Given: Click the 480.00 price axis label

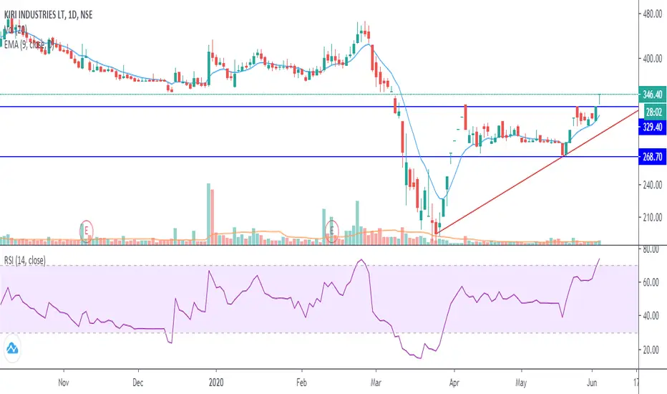Looking at the screenshot, I should tap(653, 14).
